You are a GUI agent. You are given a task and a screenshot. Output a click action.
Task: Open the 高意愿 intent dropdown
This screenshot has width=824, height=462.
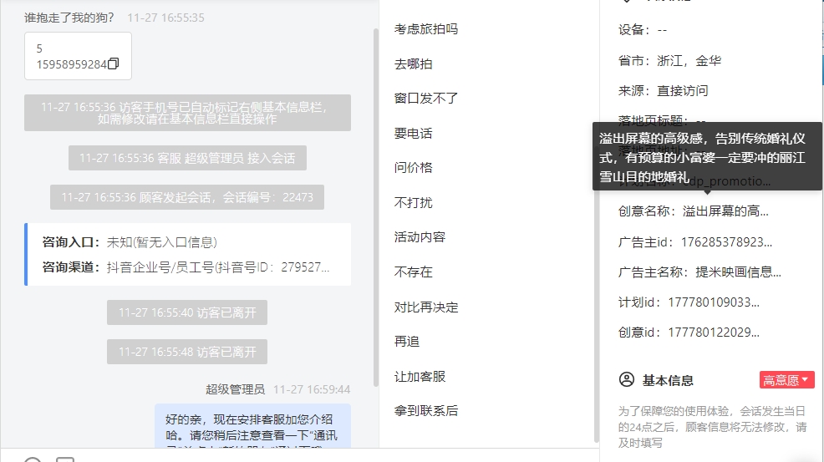[786, 379]
